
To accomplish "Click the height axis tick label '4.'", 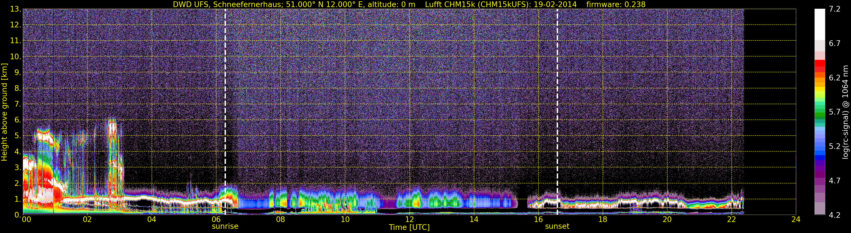I will pyautogui.click(x=18, y=152).
